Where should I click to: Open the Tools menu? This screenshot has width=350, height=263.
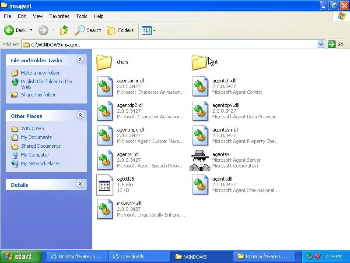point(82,16)
